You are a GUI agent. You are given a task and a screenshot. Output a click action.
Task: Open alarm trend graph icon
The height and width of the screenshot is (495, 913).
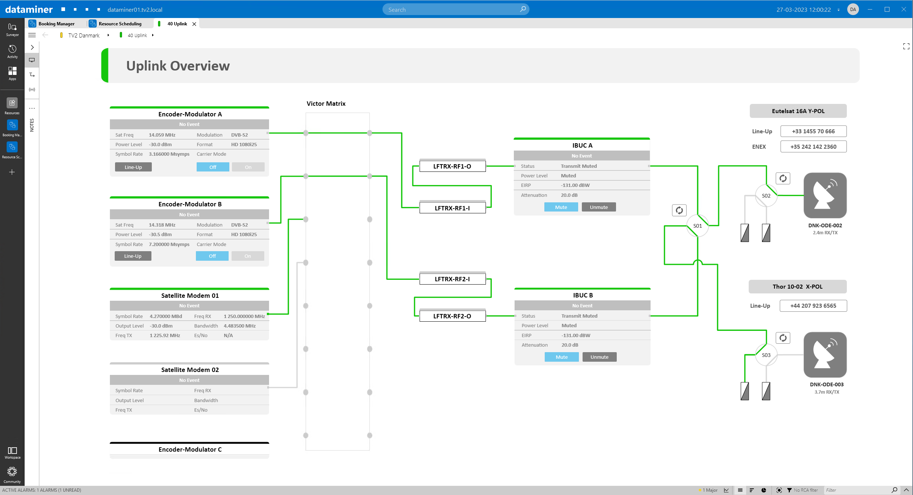pos(726,490)
